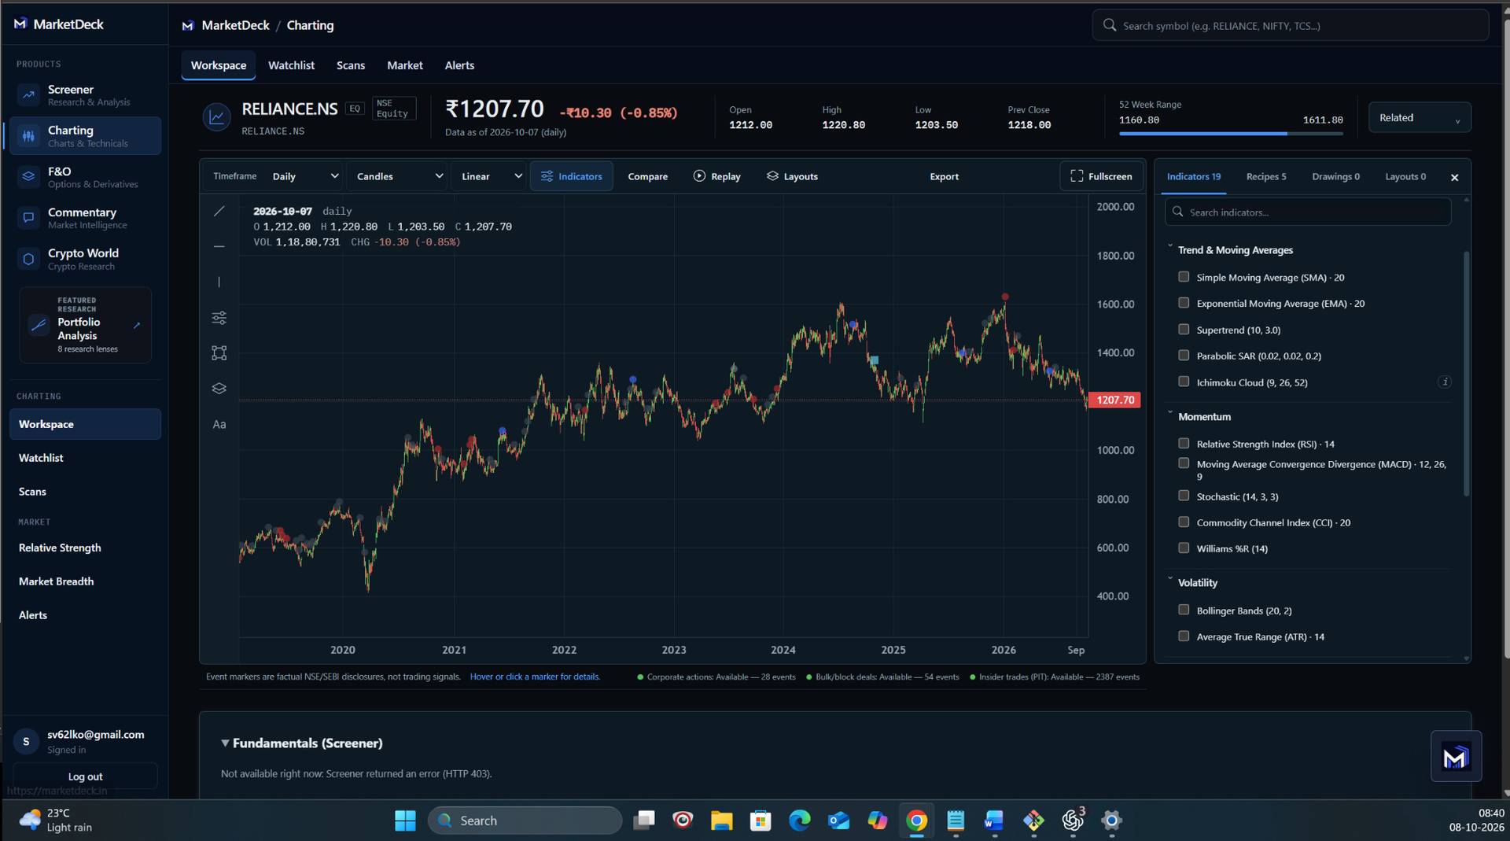The height and width of the screenshot is (841, 1510).
Task: Open the layers tool in chart sidebar
Action: pyautogui.click(x=219, y=389)
